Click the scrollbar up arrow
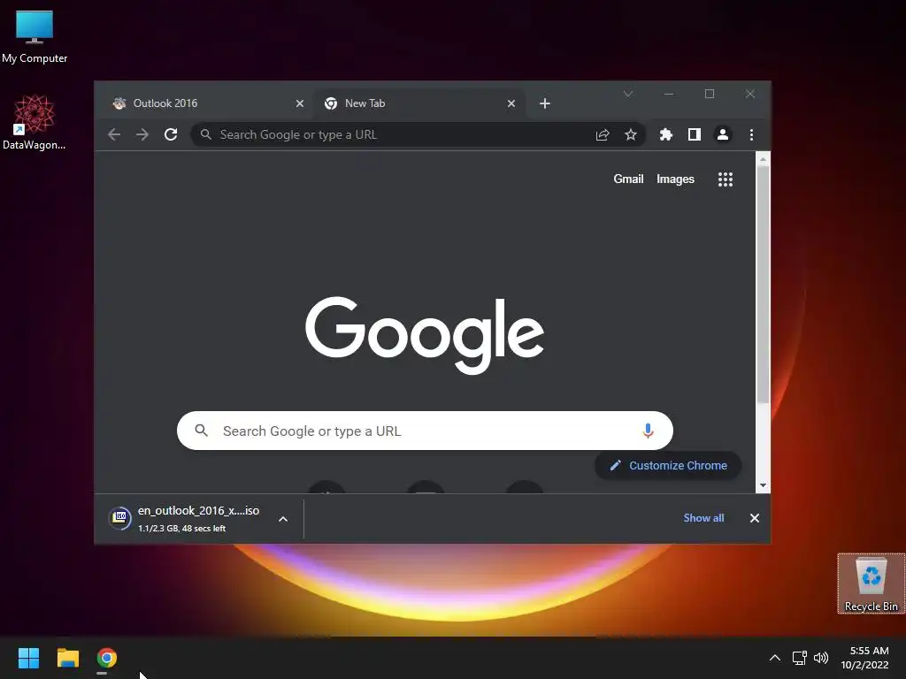The width and height of the screenshot is (906, 679). point(763,159)
